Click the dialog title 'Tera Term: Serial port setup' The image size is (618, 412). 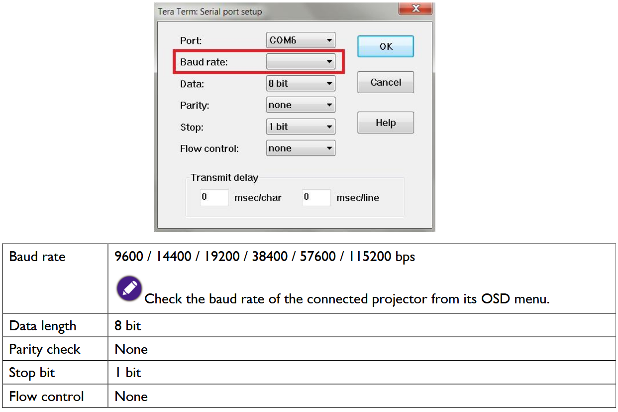tap(210, 11)
